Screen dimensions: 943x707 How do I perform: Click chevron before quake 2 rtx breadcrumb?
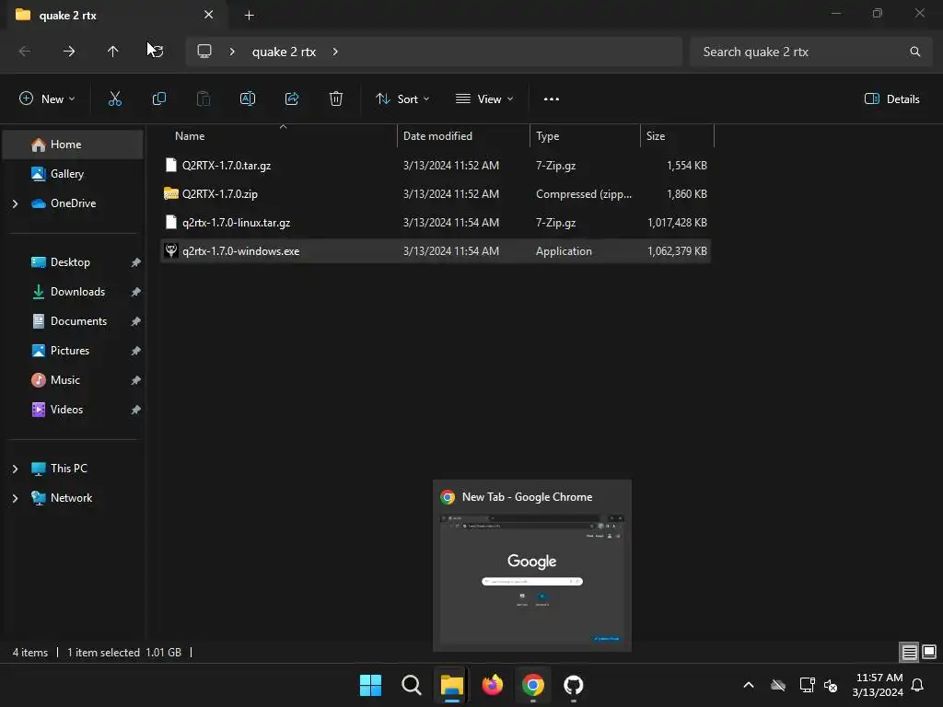(232, 52)
